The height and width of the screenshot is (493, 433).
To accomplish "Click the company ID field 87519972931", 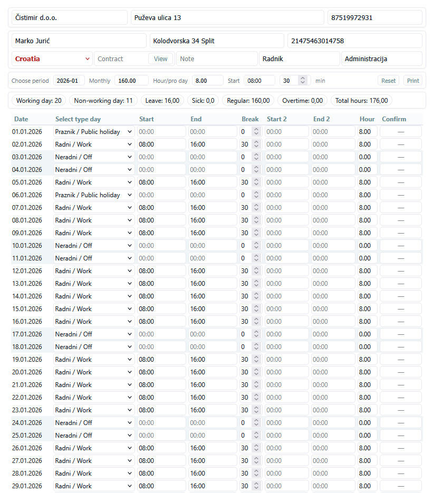I will [375, 17].
